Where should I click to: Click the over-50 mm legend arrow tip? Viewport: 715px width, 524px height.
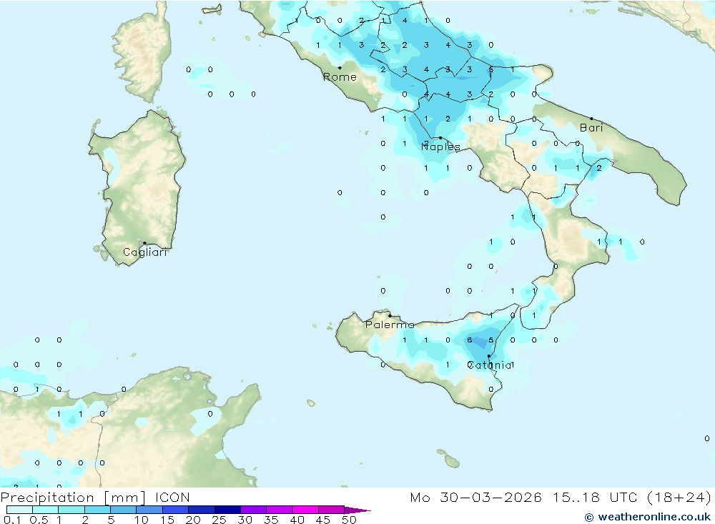coord(357,510)
